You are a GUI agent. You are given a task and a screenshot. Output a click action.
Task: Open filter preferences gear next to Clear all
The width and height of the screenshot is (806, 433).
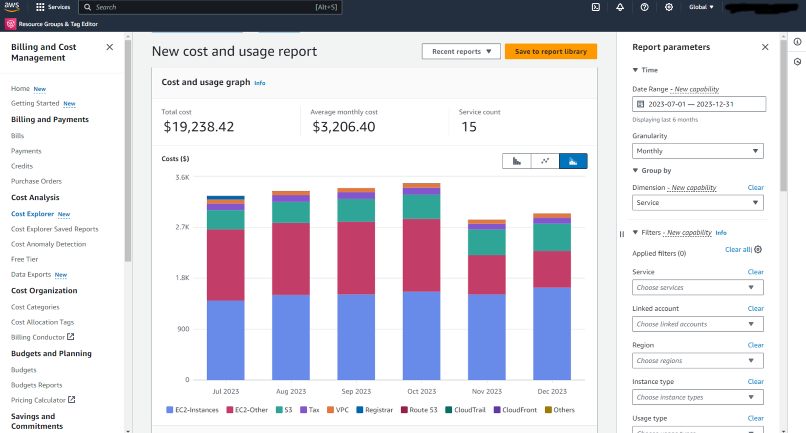click(x=758, y=249)
